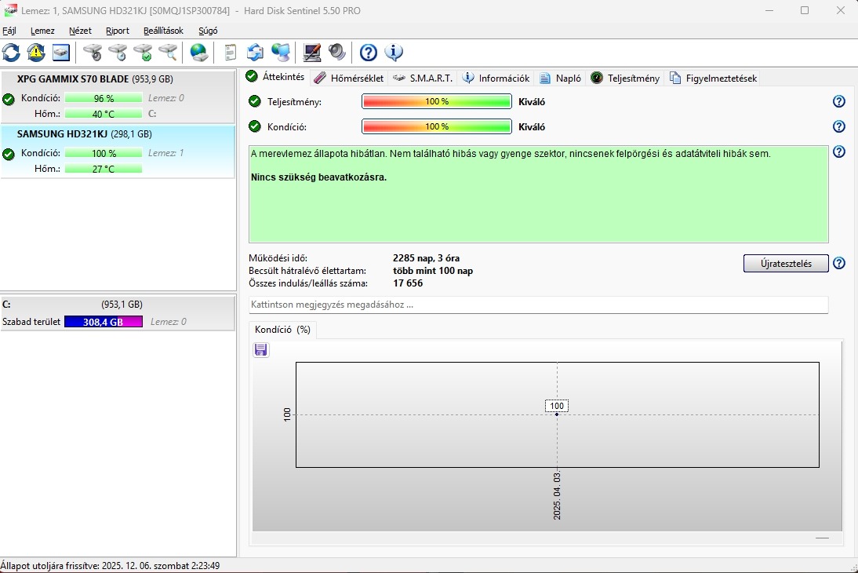
Task: Open the Beállítások menu
Action: pos(163,31)
